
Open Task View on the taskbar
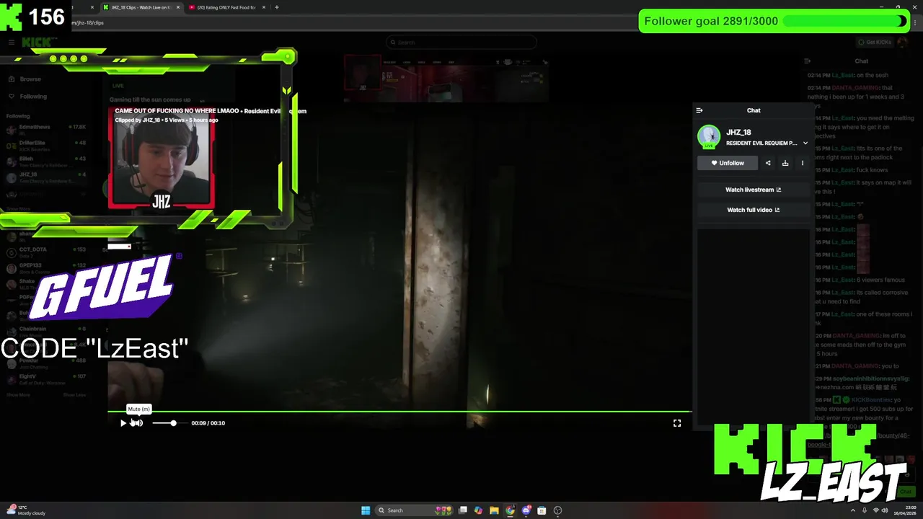[x=463, y=510]
